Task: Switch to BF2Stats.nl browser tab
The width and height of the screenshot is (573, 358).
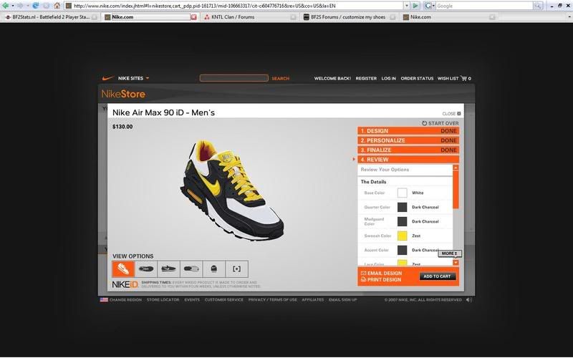Action: tap(51, 17)
